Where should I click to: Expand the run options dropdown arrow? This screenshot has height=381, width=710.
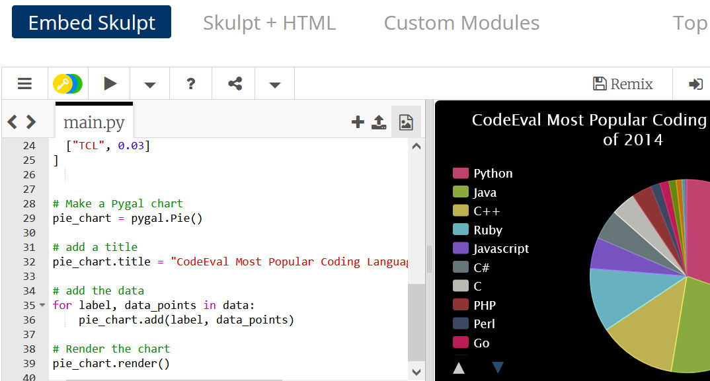[x=150, y=85]
